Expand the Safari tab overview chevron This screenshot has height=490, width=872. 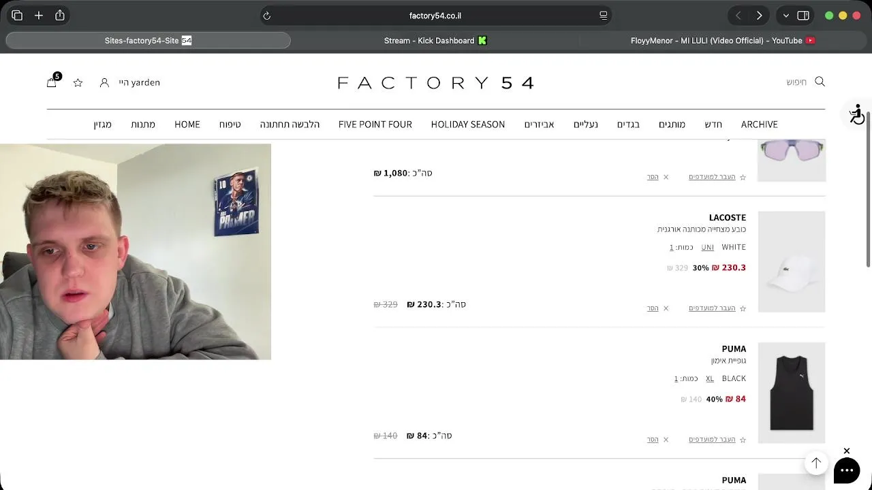pyautogui.click(x=786, y=16)
